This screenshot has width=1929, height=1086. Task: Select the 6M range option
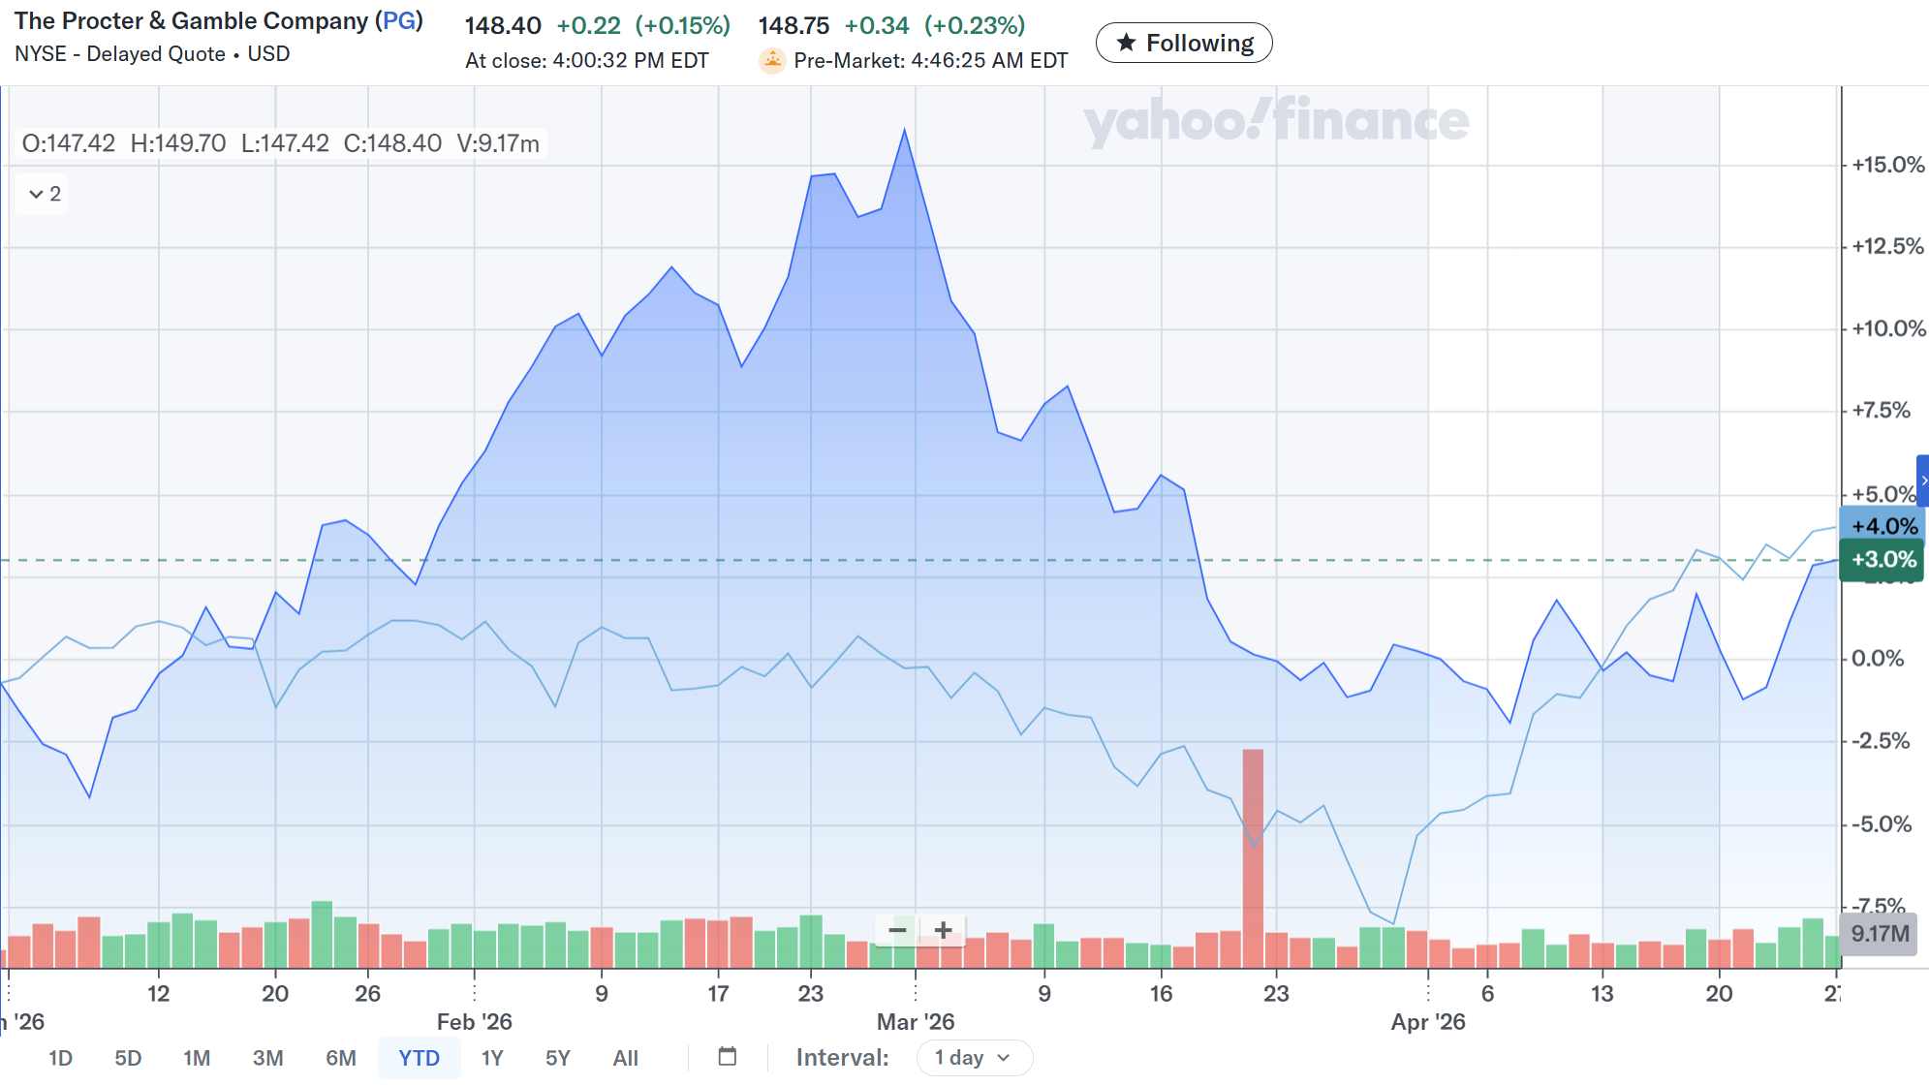pos(340,1058)
